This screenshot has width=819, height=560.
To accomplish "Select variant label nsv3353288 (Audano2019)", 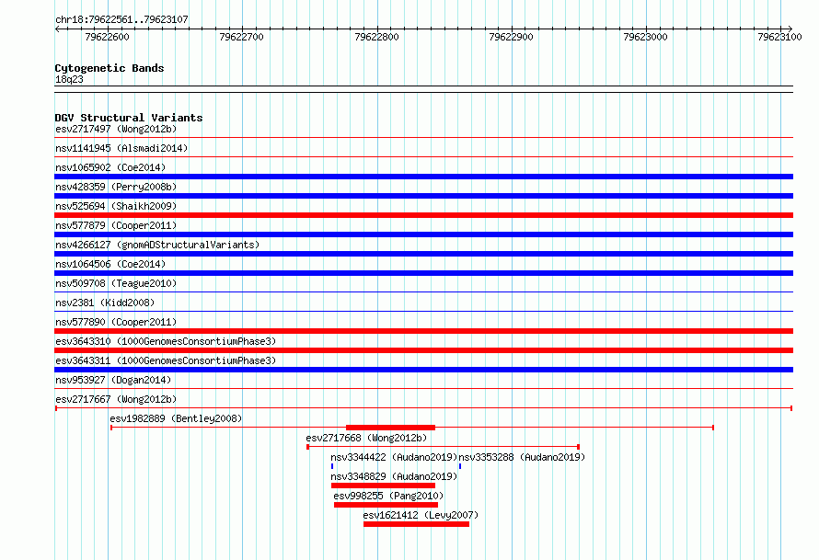I will point(522,457).
